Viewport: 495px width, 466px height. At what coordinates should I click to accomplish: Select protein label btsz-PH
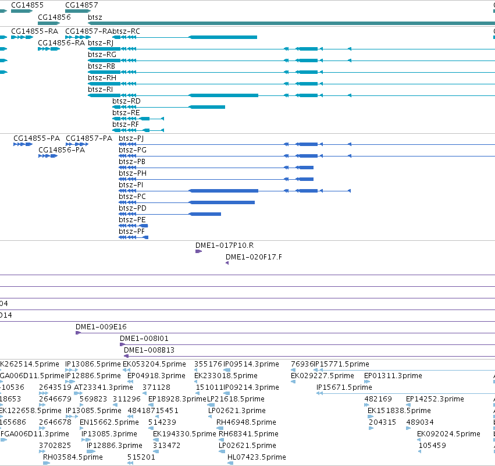[x=133, y=173]
